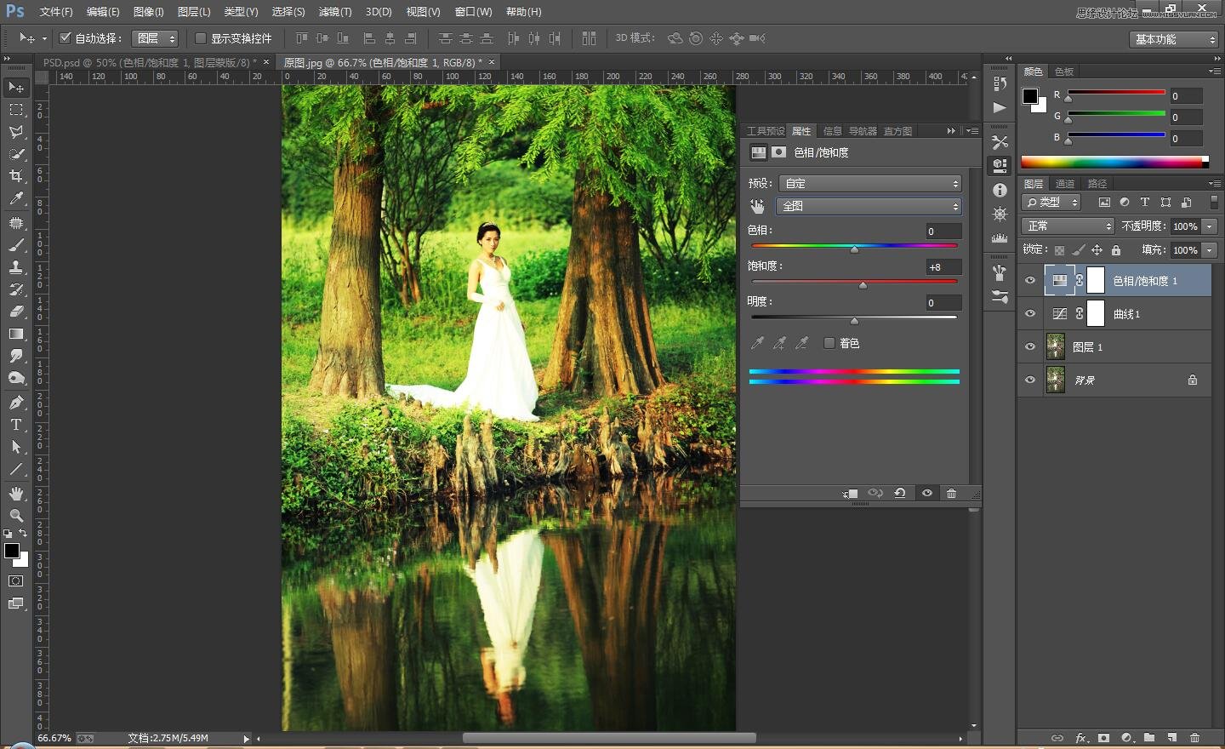Select the Hand tool in toolbar
Screen dimensions: 1225x749
click(x=16, y=494)
